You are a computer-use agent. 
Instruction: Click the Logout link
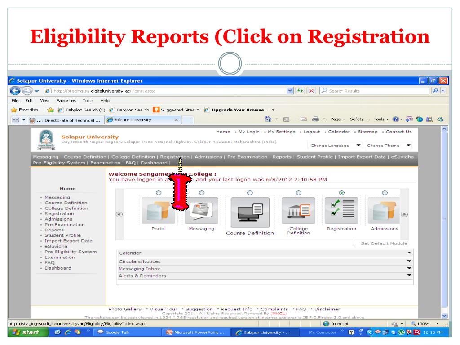click(312, 132)
